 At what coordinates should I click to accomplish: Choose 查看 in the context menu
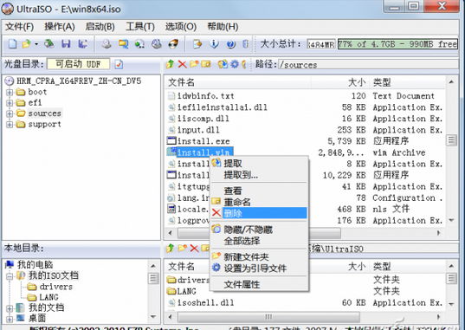click(259, 191)
